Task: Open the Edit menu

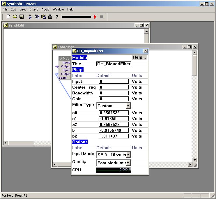Action: [x=13, y=9]
